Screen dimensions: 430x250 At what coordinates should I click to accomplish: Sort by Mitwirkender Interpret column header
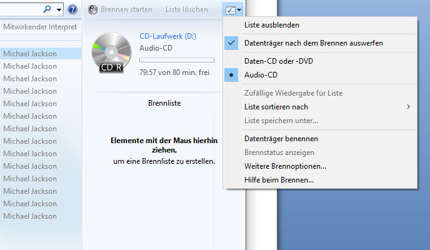40,27
